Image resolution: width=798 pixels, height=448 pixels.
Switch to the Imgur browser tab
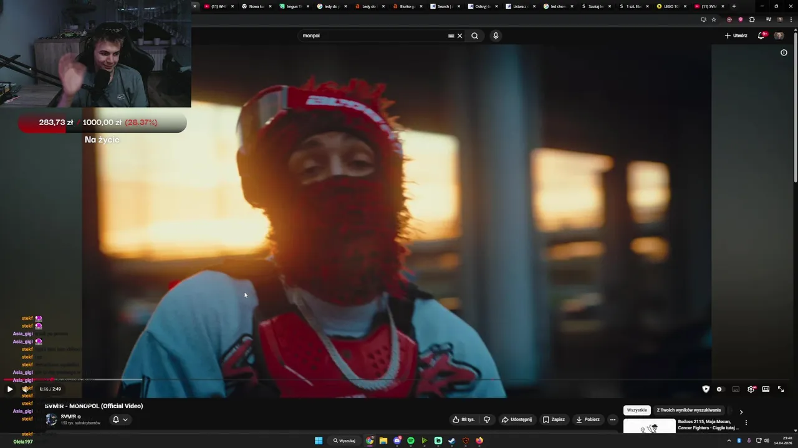tap(293, 6)
